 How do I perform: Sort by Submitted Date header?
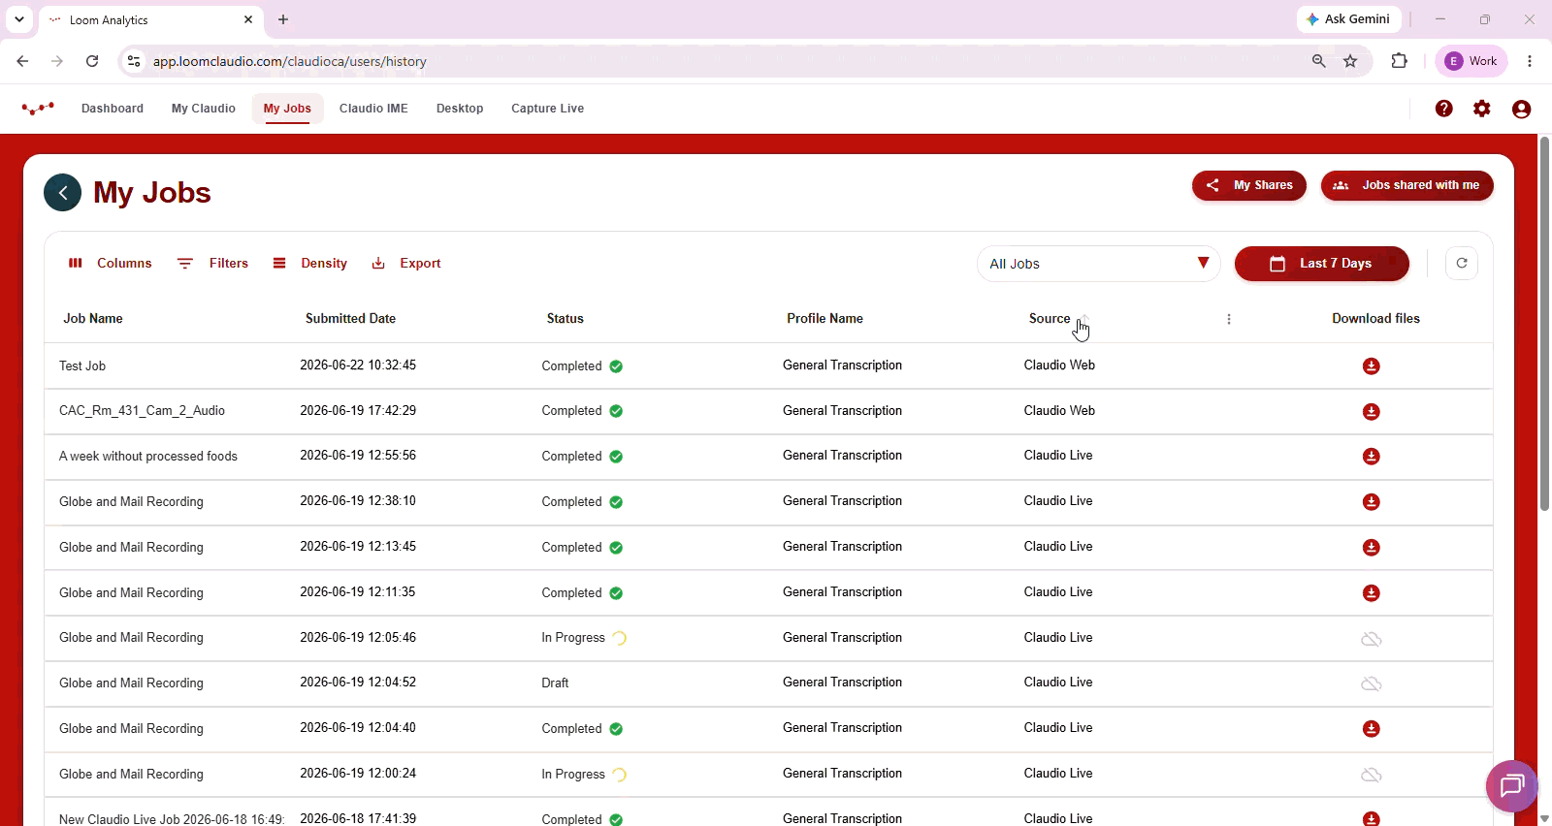[350, 319]
